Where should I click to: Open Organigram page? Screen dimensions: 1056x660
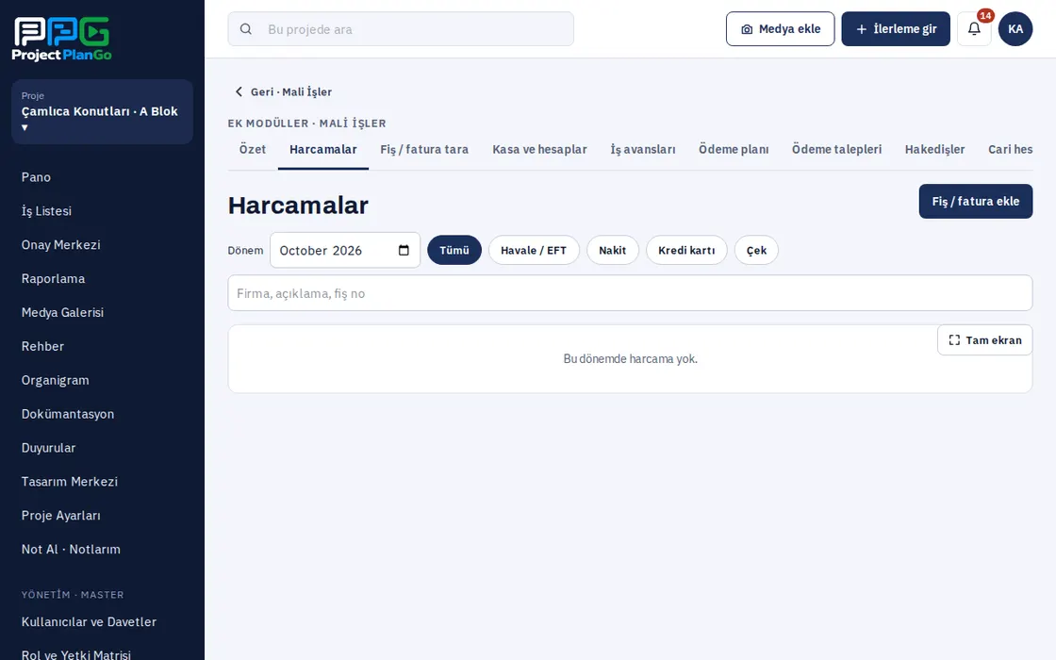click(x=103, y=380)
